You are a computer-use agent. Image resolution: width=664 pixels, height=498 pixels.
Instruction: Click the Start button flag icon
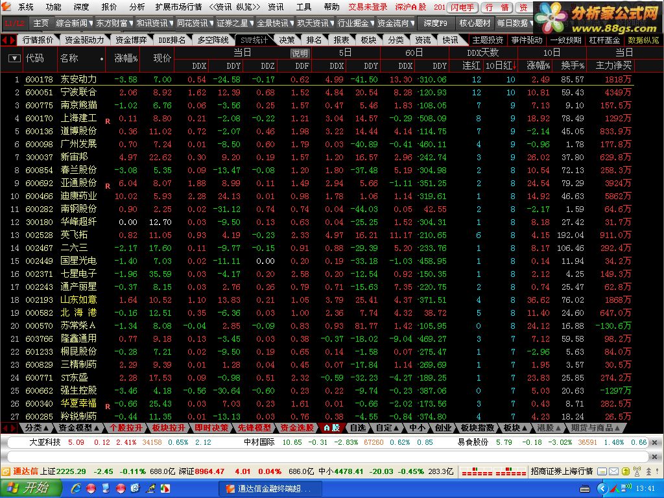click(x=12, y=488)
